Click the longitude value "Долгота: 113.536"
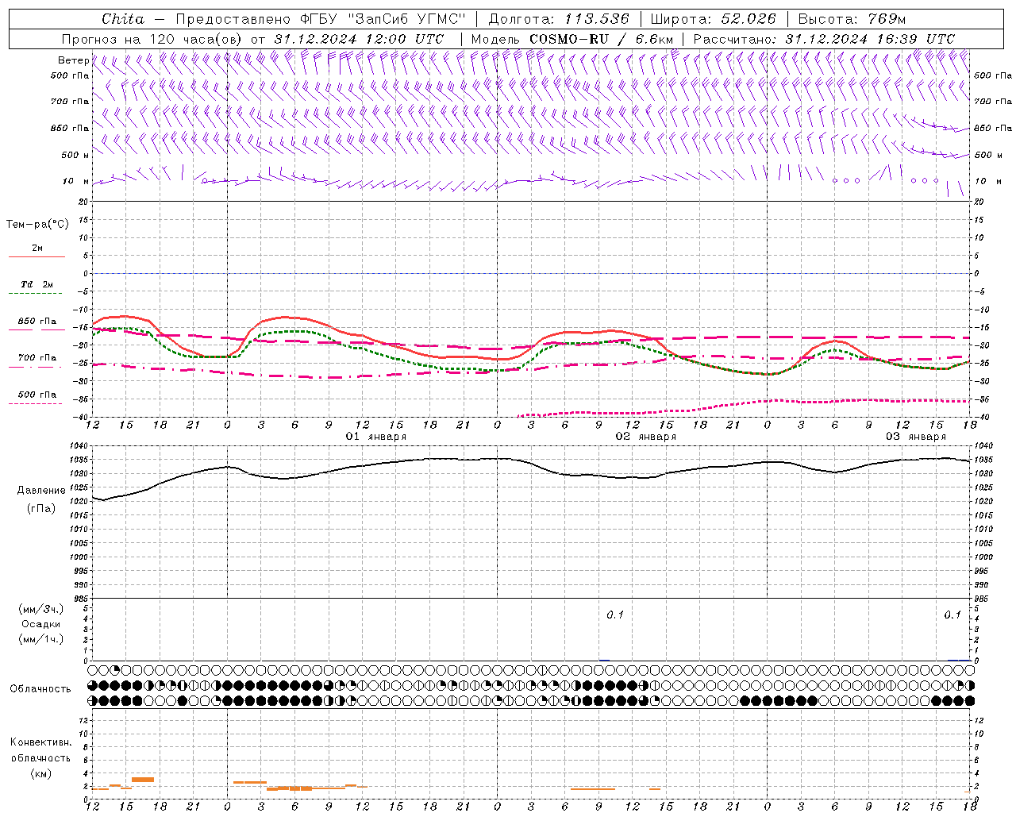The image size is (1016, 813). 559,19
